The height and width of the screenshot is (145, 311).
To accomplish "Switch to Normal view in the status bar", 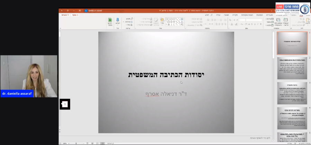I will click(x=102, y=143).
